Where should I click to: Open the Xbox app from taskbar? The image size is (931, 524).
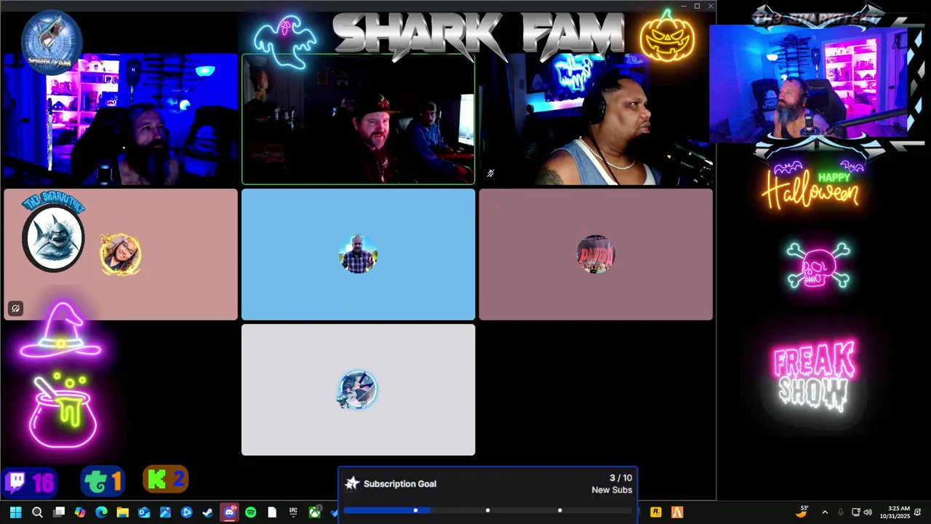[314, 512]
